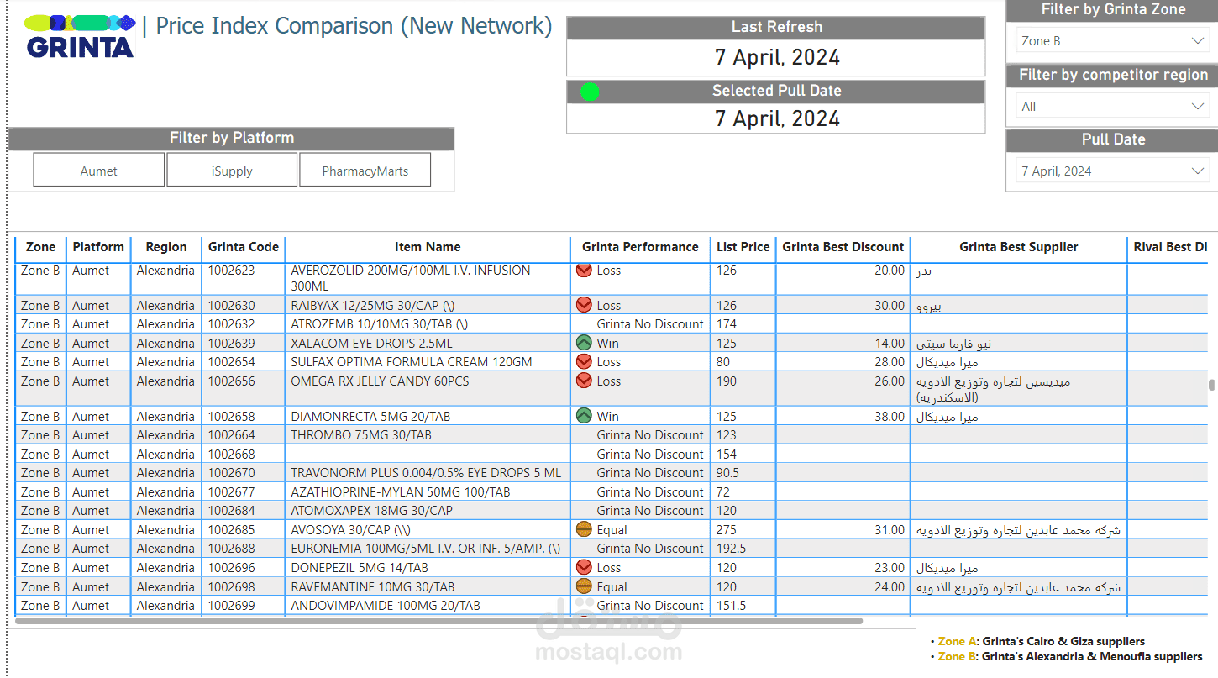
Task: Click Loss icon in the SULFAX OPTIMA row
Action: (584, 361)
